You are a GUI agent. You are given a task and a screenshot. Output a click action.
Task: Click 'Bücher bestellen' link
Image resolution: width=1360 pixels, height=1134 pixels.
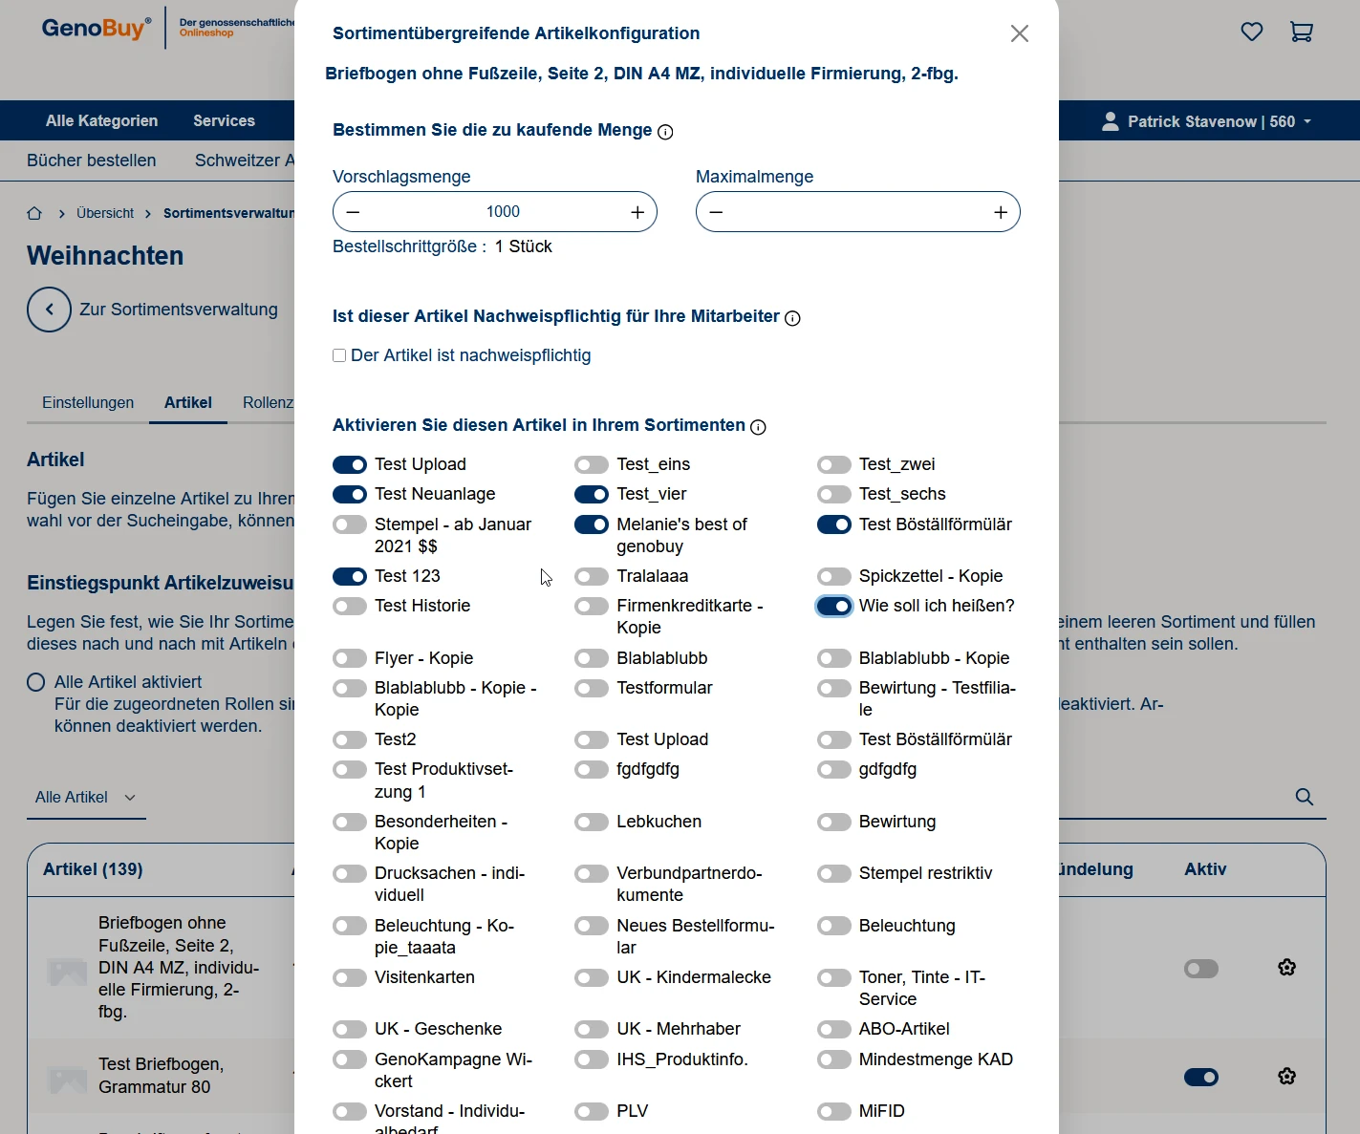pyautogui.click(x=91, y=160)
